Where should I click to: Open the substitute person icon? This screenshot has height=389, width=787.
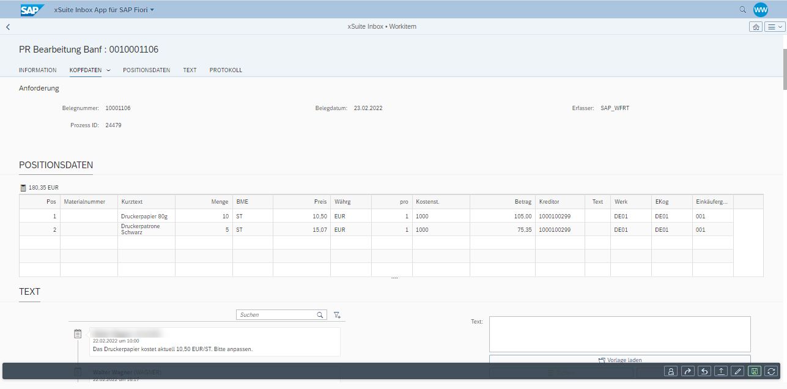[671, 371]
